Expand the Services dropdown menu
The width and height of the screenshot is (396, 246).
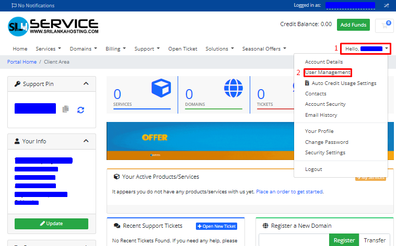click(48, 49)
